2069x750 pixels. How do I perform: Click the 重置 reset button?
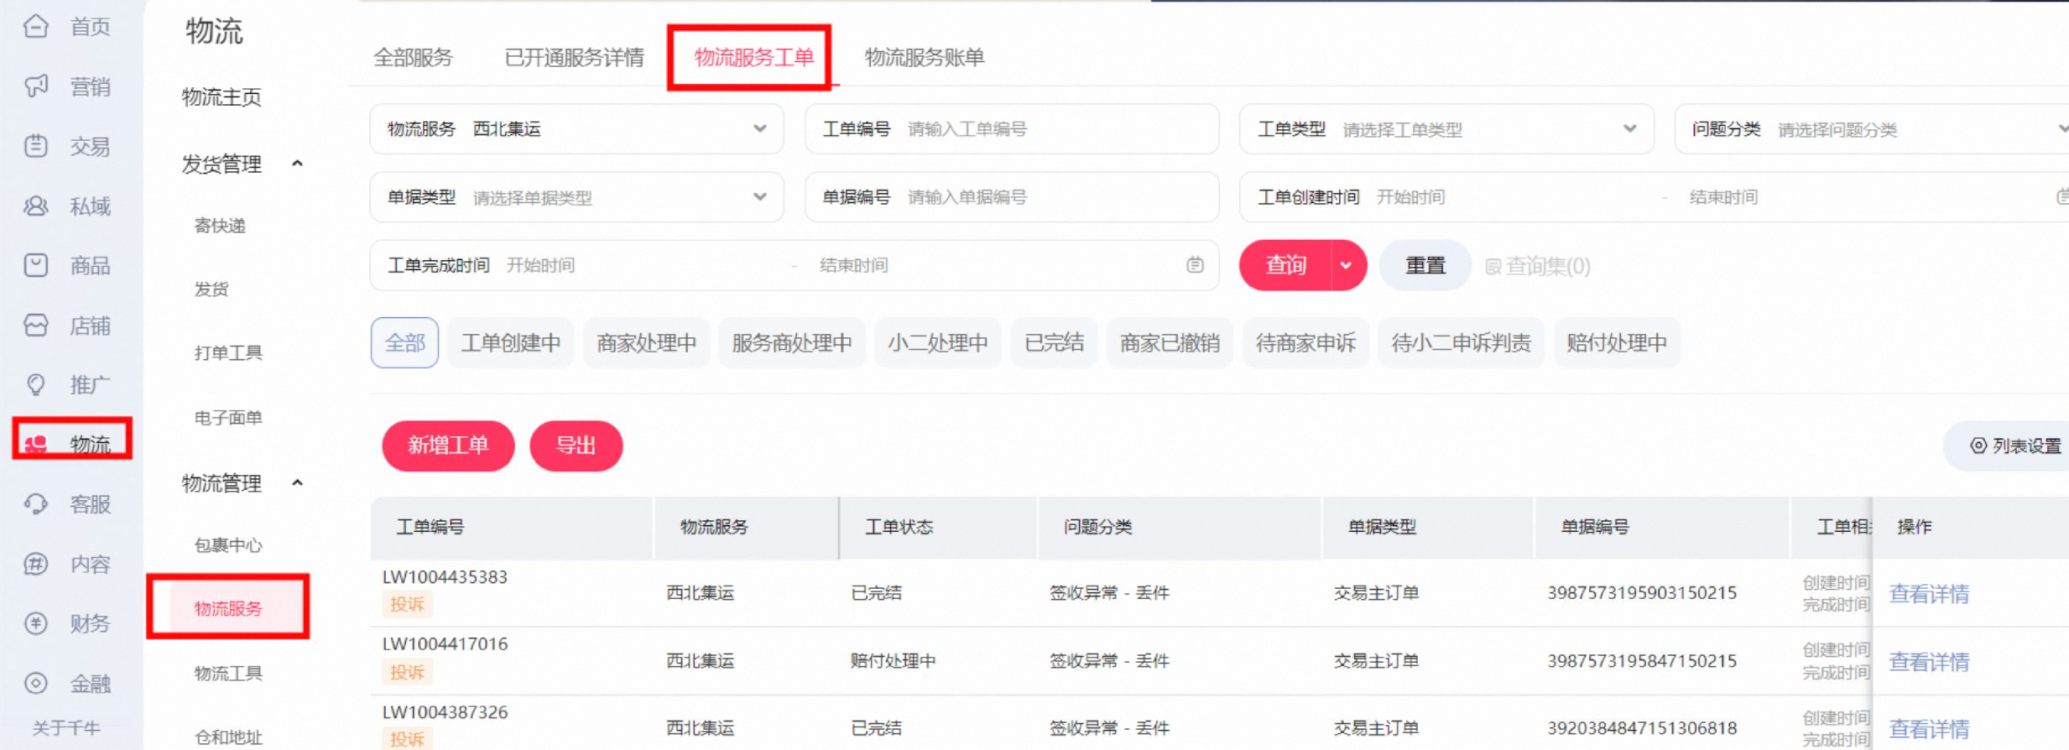click(1425, 265)
